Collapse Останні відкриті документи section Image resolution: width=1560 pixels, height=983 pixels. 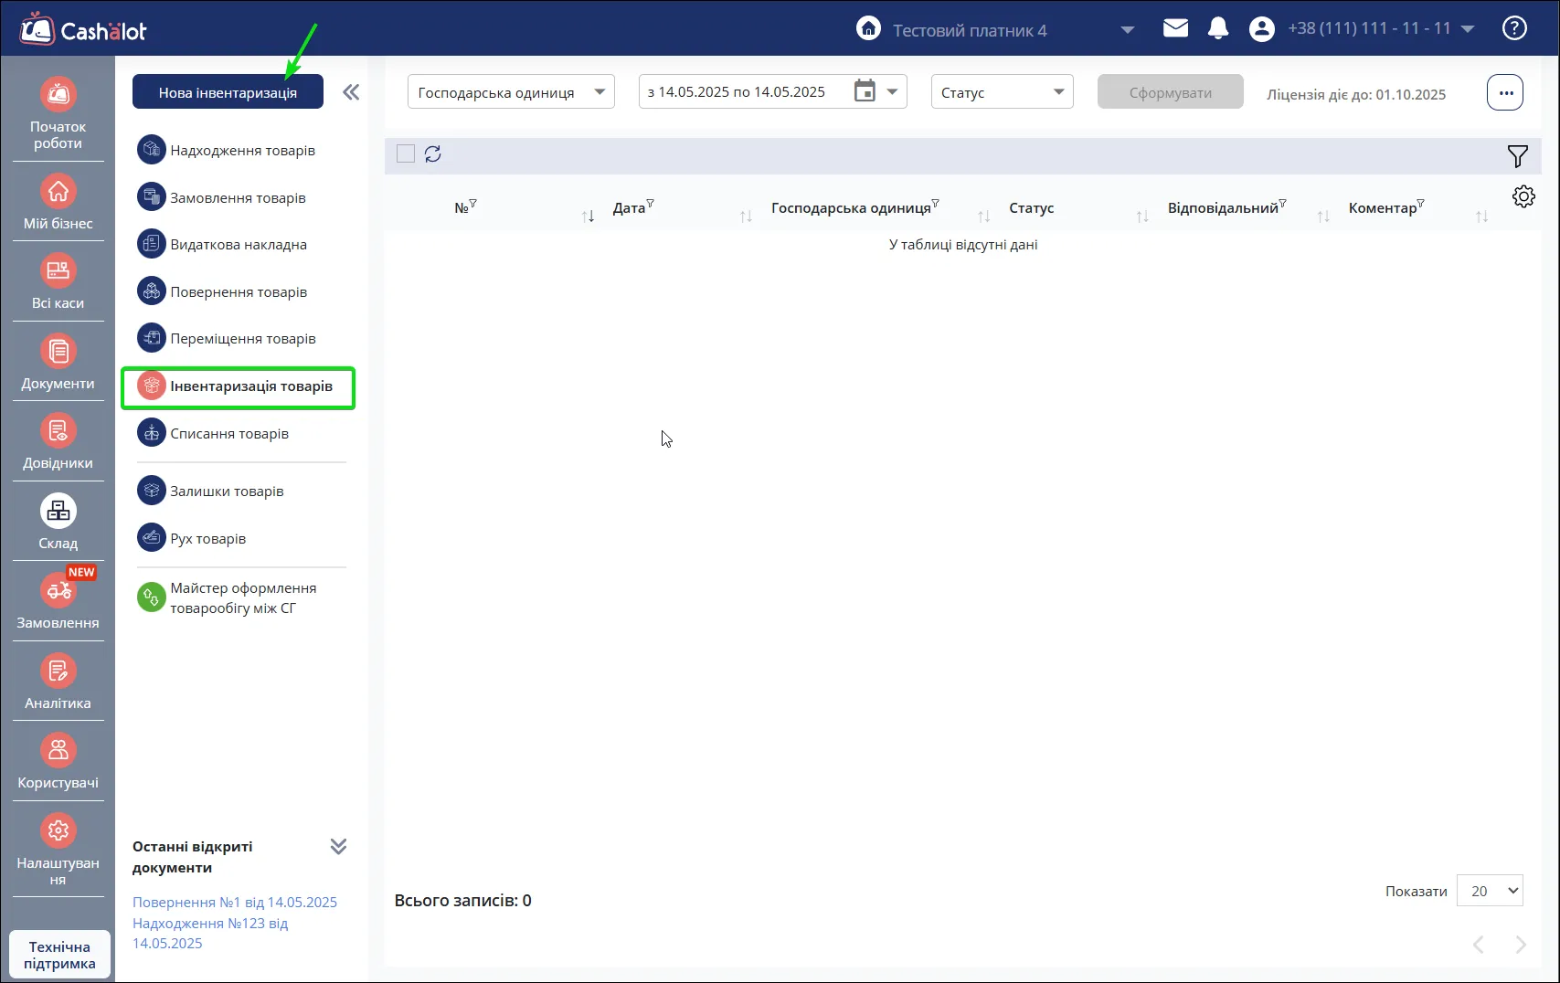point(338,846)
